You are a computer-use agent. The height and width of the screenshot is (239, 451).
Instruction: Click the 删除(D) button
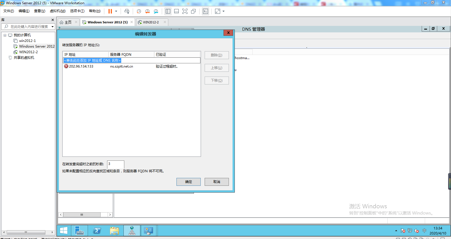216,55
